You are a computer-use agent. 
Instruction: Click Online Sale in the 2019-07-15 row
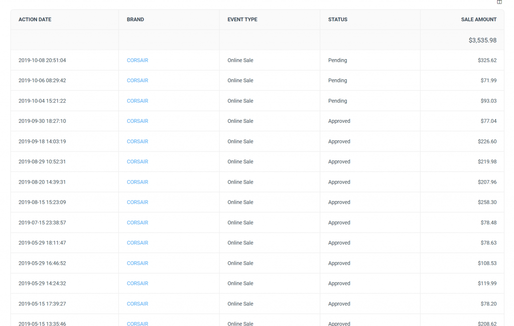pyautogui.click(x=240, y=223)
